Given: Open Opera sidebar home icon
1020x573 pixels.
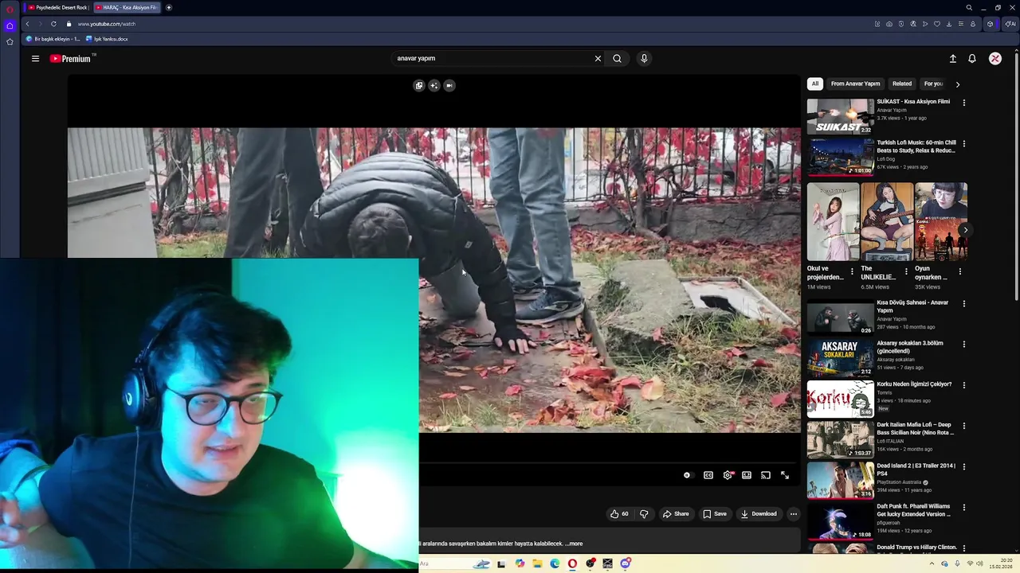Looking at the screenshot, I should click(10, 25).
